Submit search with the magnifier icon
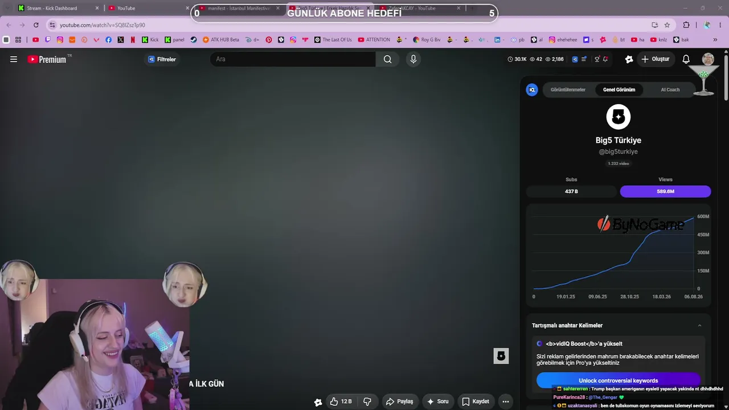The height and width of the screenshot is (410, 729). (x=388, y=59)
